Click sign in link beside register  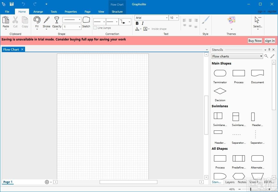262,11
